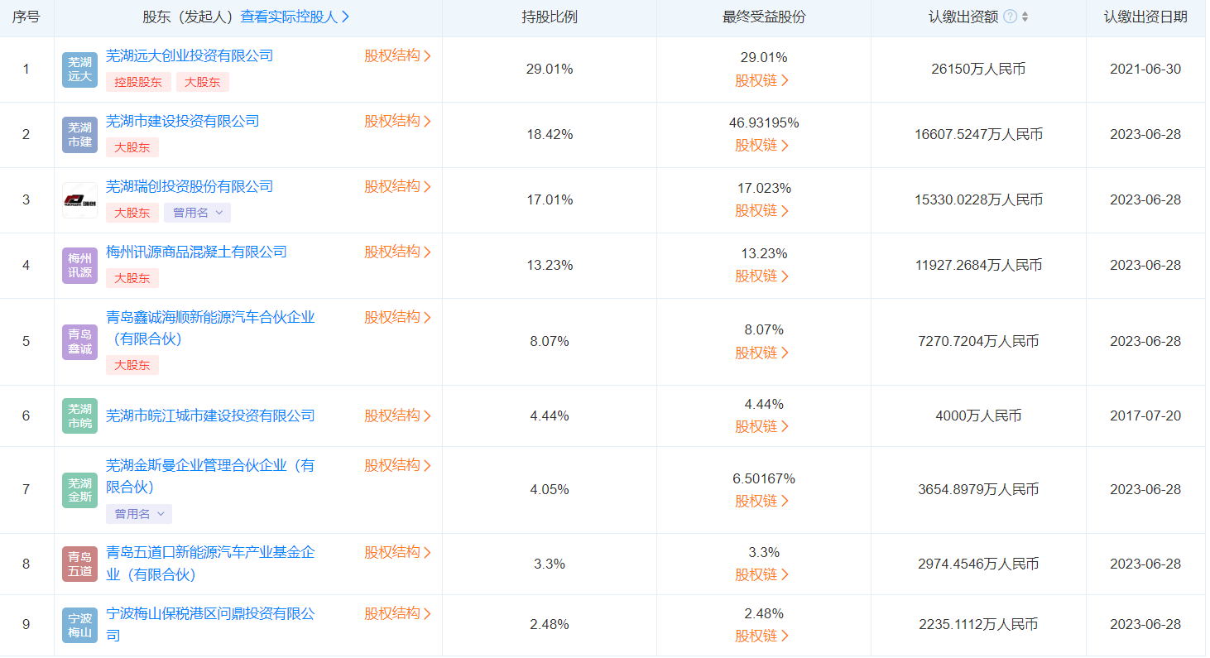The image size is (1210, 658).
Task: Click the 芜湖瑞创投资 company logo image
Action: coord(79,200)
